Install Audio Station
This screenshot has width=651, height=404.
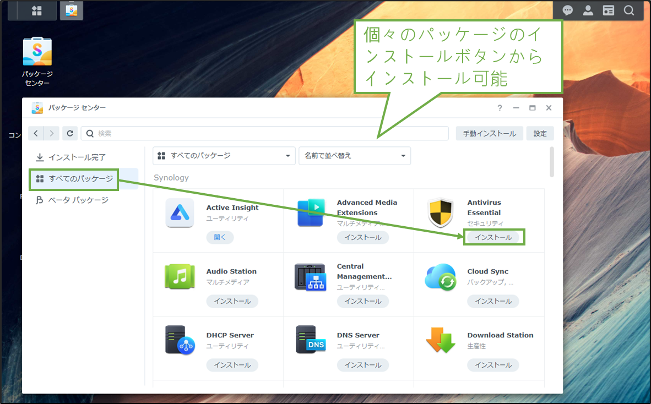coord(232,301)
